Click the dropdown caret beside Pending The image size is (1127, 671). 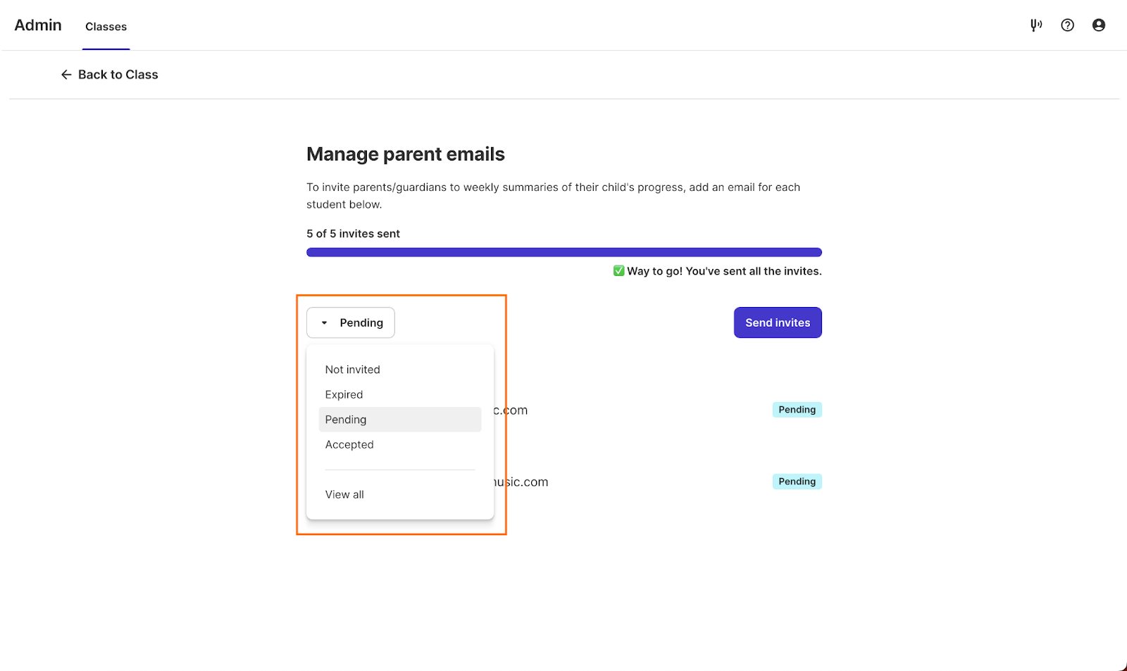(x=324, y=323)
